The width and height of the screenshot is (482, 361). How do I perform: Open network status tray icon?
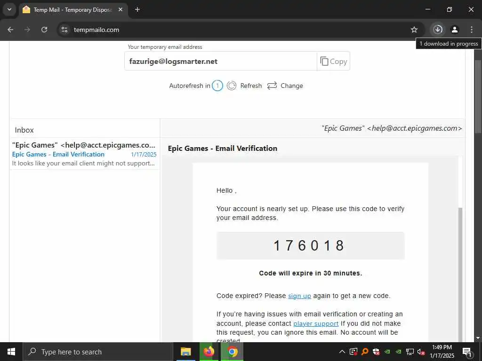(x=410, y=352)
